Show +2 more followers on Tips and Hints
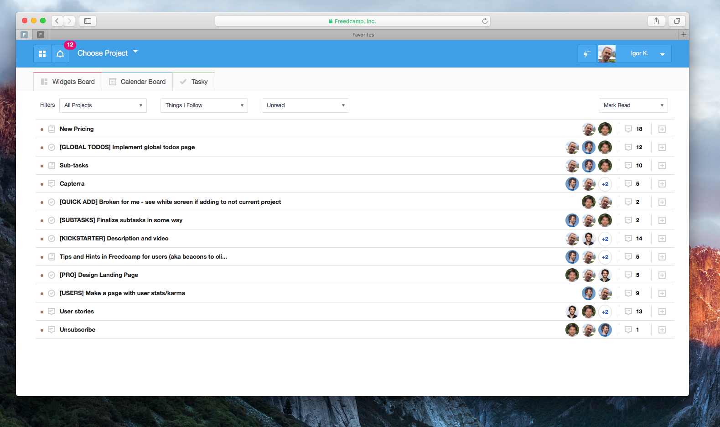The width and height of the screenshot is (720, 427). [x=605, y=257]
